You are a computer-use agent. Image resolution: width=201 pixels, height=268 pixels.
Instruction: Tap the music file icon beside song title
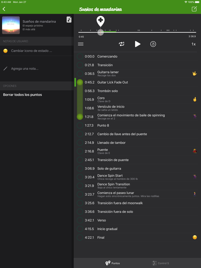pos(69,20)
